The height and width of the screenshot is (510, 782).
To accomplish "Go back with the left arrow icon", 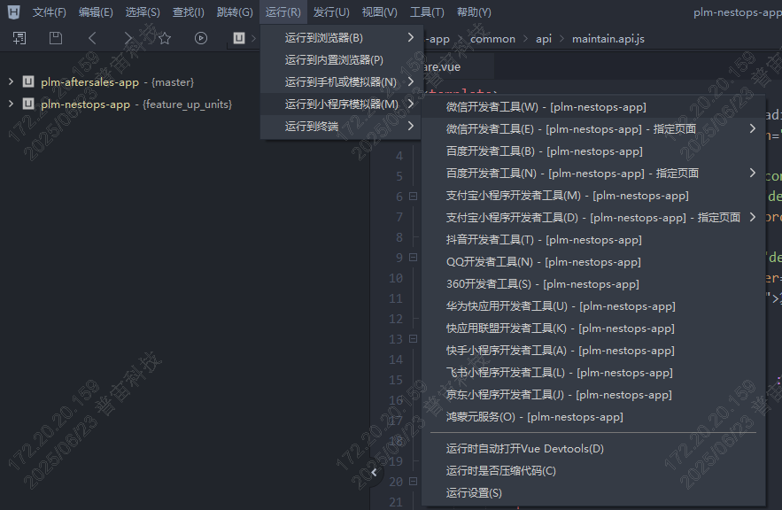I will click(92, 38).
